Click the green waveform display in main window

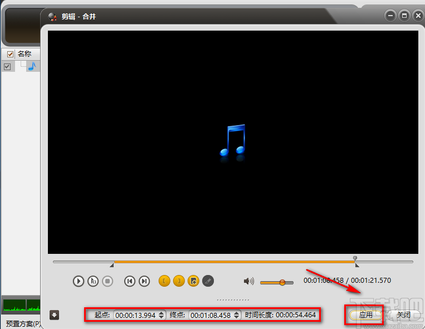click(x=22, y=305)
